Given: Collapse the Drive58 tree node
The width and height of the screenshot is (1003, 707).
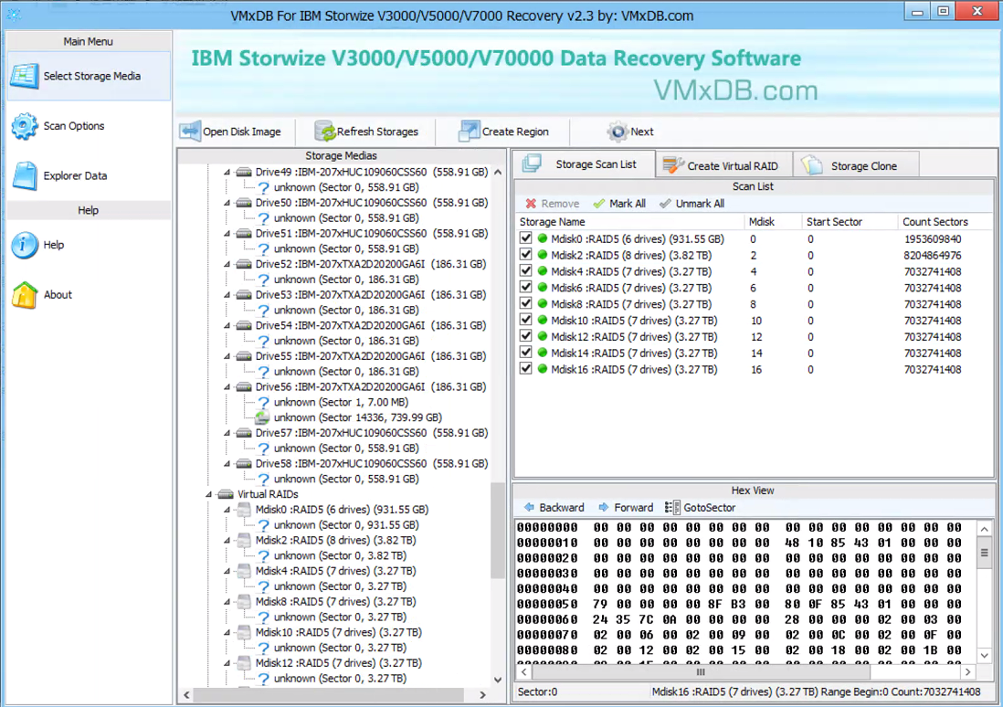Looking at the screenshot, I should coord(227,464).
